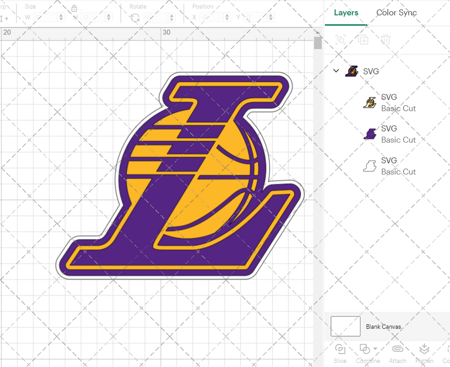This screenshot has height=367, width=450.
Task: Click the group layers icon
Action: tap(340, 40)
